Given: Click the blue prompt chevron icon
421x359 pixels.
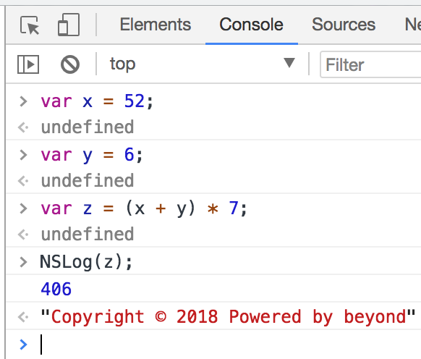Looking at the screenshot, I should 23,345.
